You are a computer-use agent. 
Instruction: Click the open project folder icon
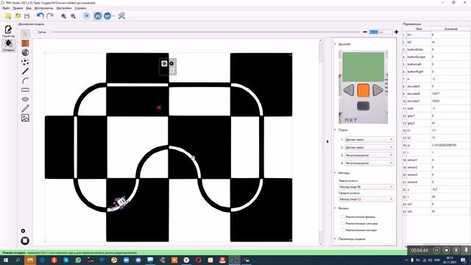pos(8,16)
